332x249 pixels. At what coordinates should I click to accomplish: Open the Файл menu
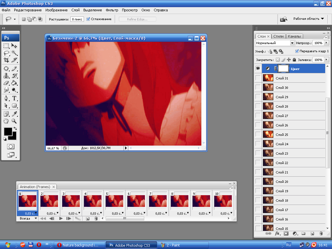[x=6, y=10]
